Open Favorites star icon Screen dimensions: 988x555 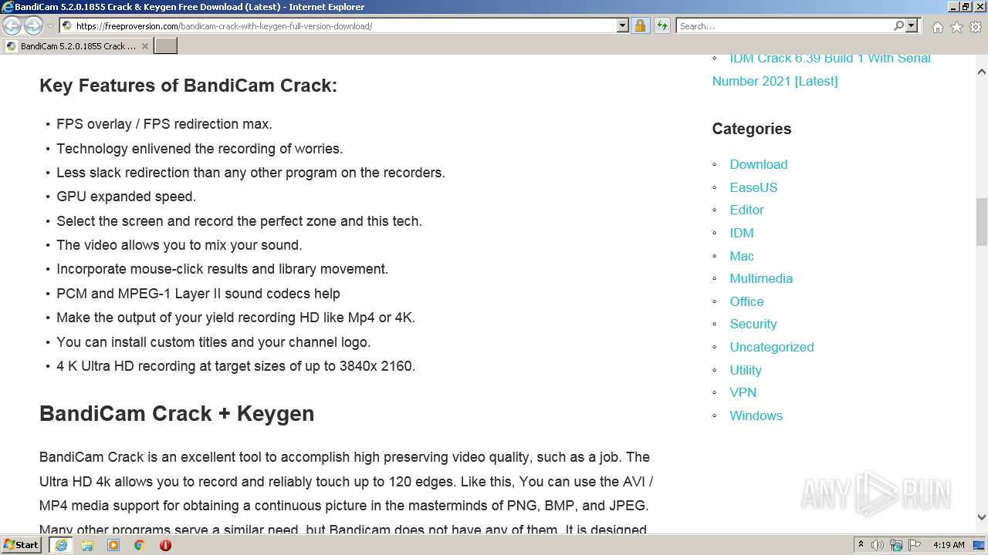pyautogui.click(x=956, y=27)
